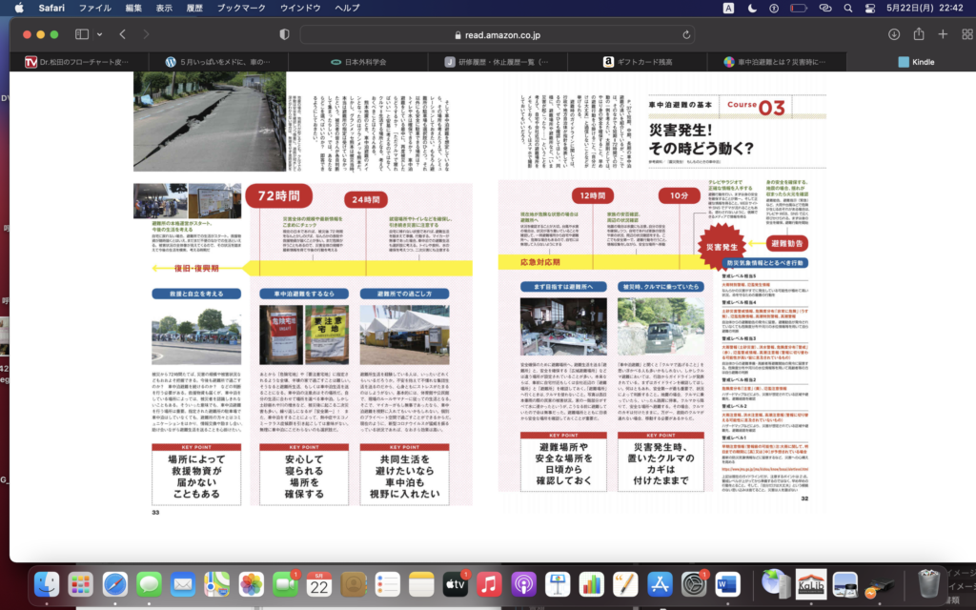Toggle the Safari sidebar button

click(82, 34)
